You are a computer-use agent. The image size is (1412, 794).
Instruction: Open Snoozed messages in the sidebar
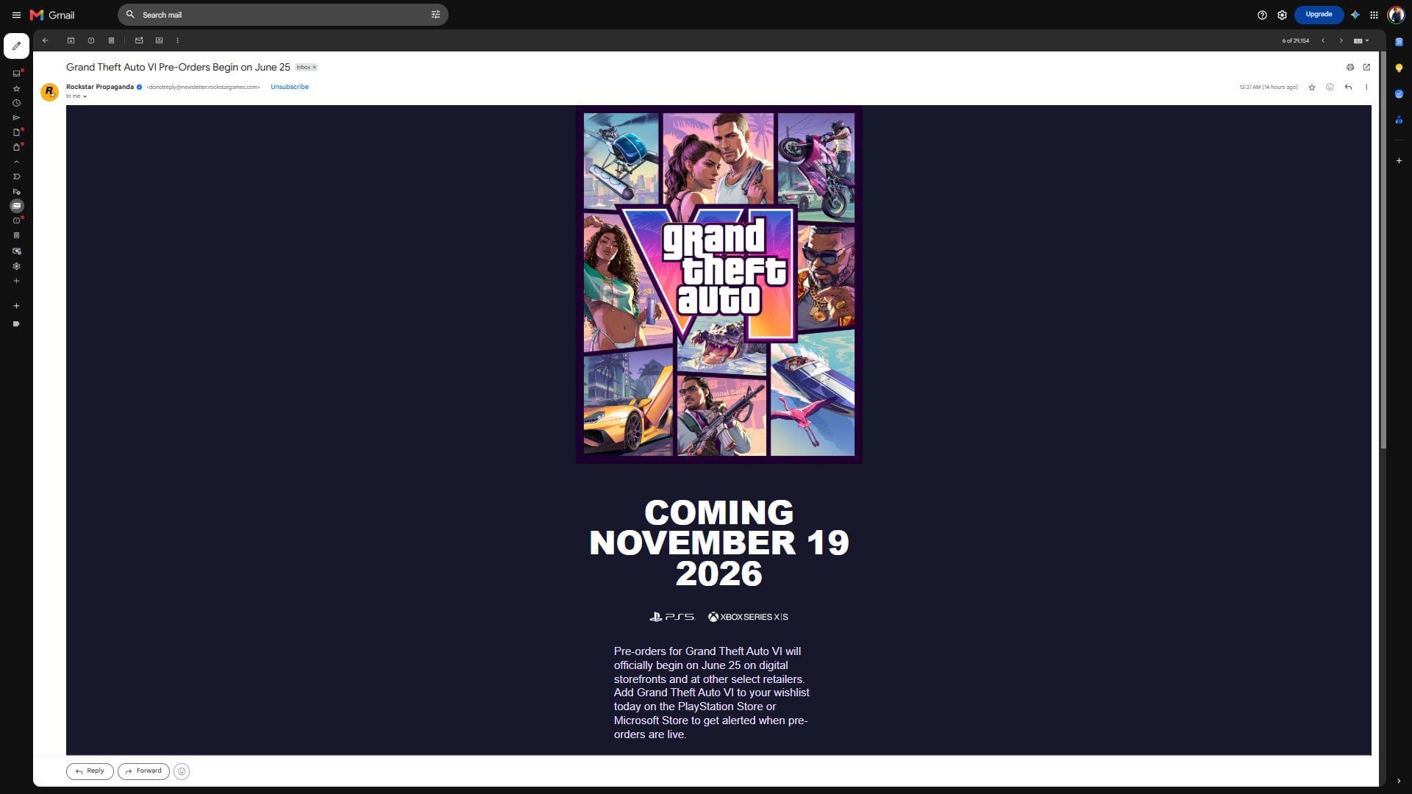tap(16, 103)
